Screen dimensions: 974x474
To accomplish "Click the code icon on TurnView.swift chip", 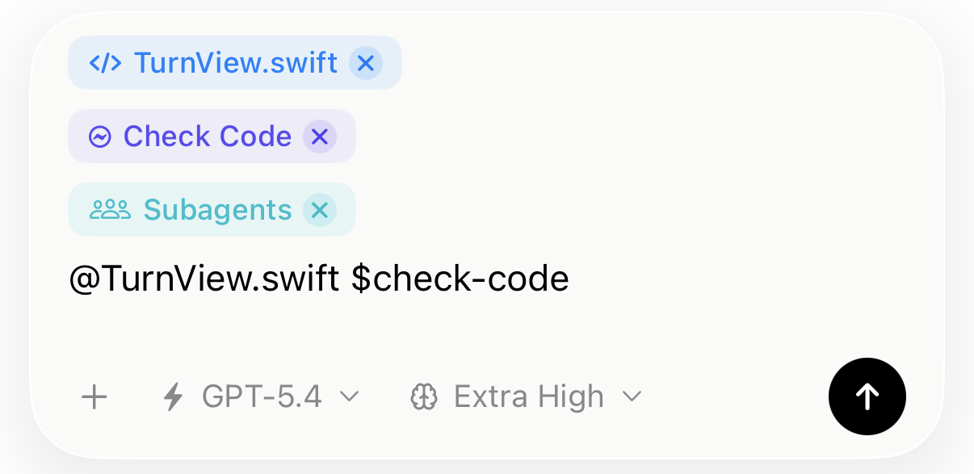I will click(x=106, y=62).
